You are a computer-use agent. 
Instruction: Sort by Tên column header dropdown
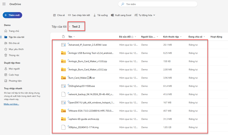tap(72, 37)
